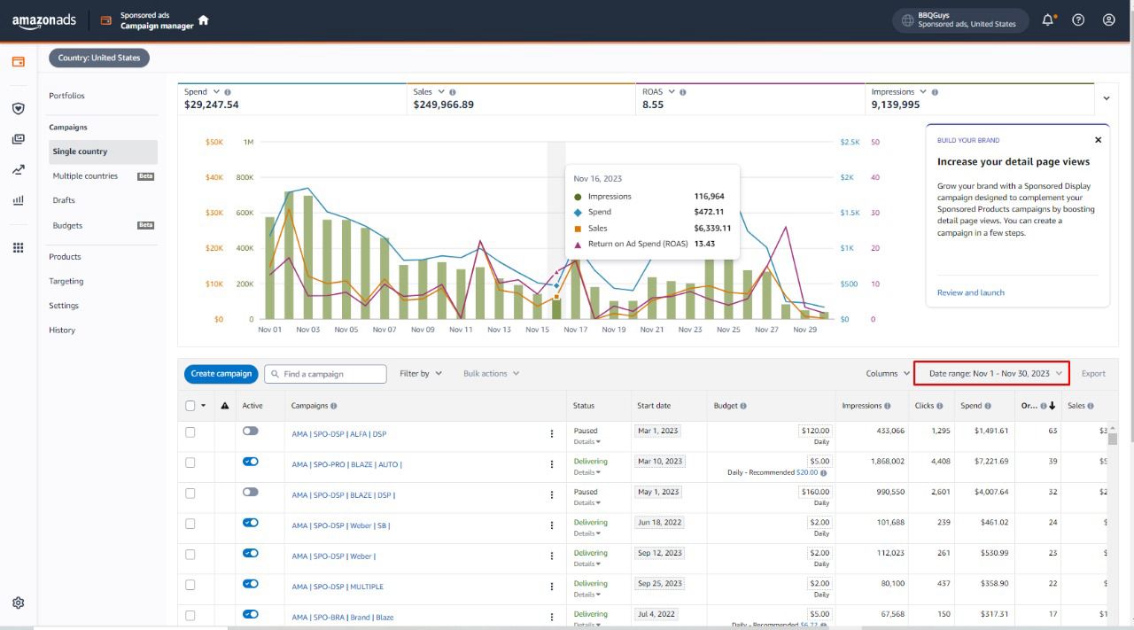This screenshot has height=630, width=1134.
Task: Open the creative assets icon in left rail
Action: (18, 139)
